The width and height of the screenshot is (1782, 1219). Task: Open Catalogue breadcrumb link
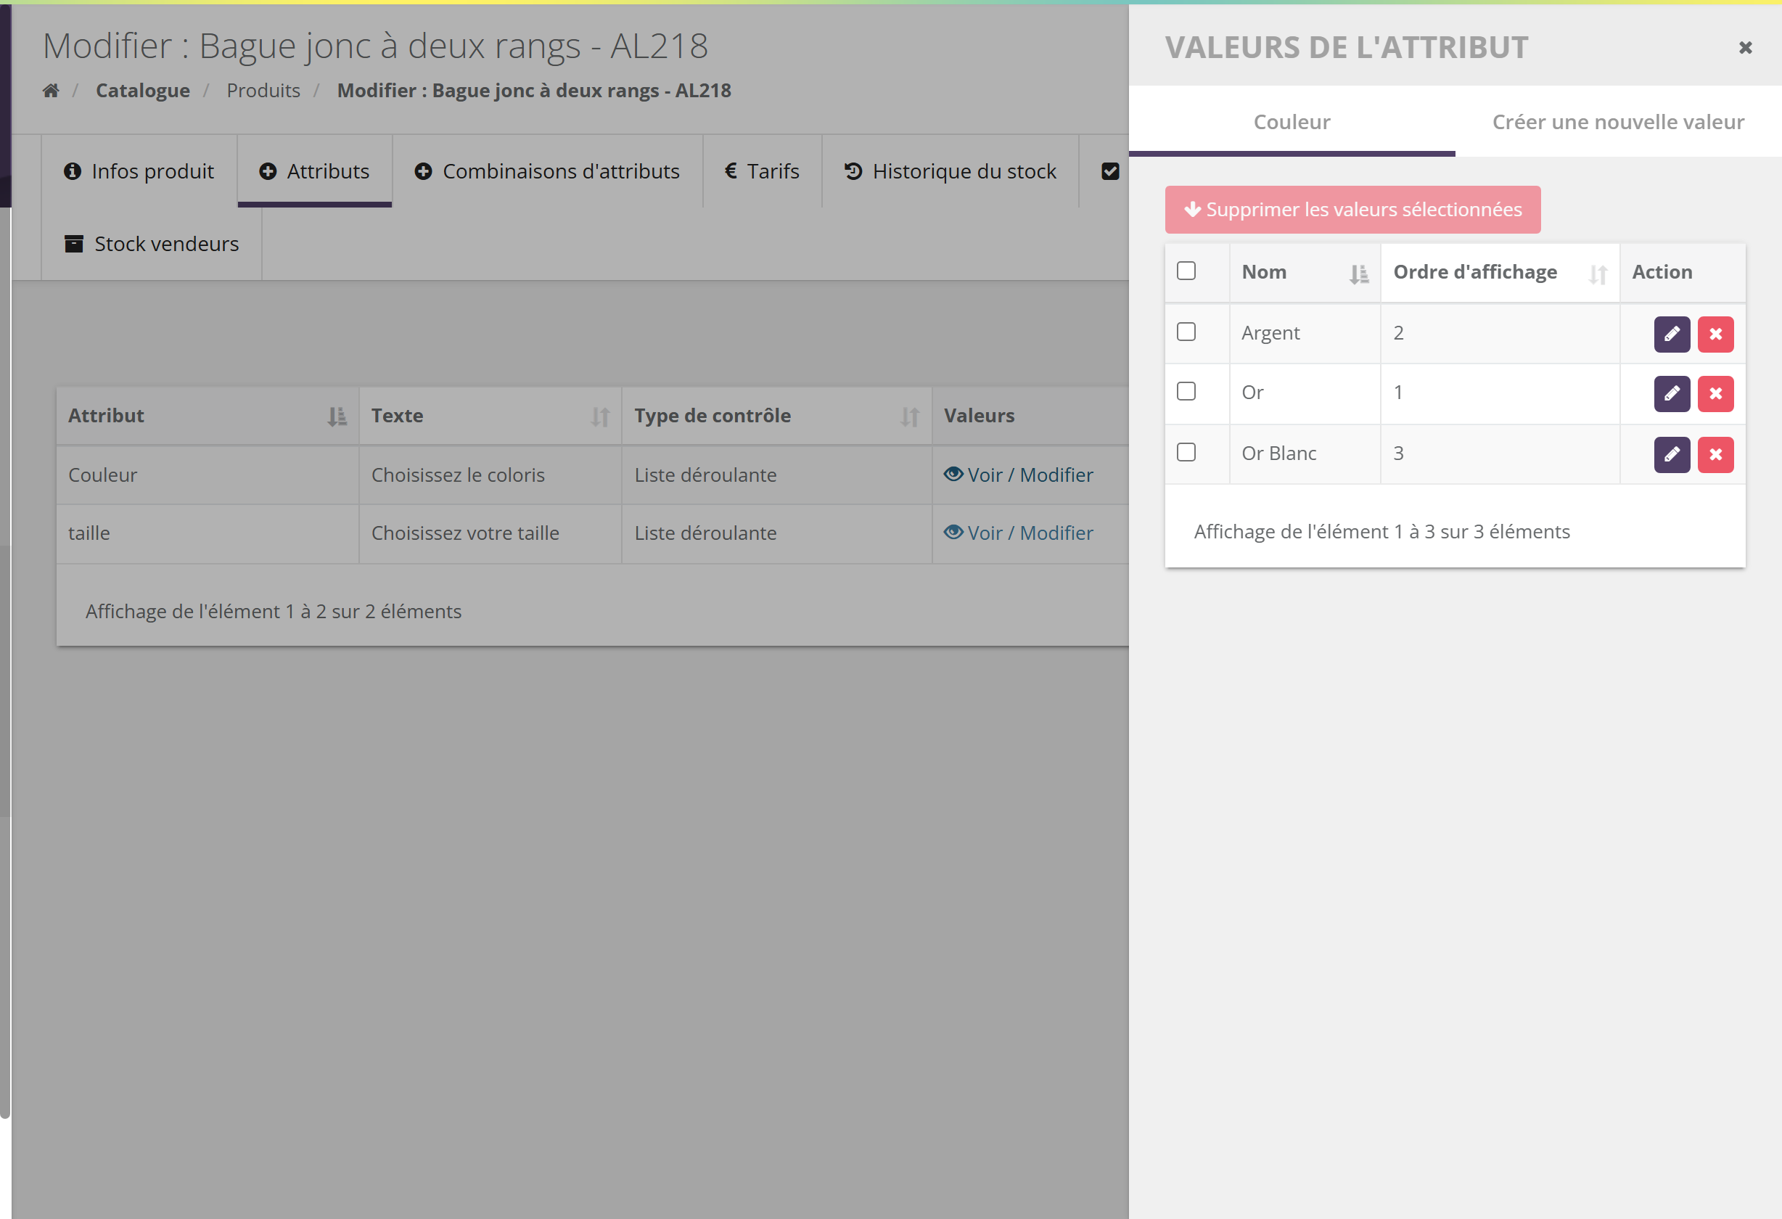coord(143,91)
